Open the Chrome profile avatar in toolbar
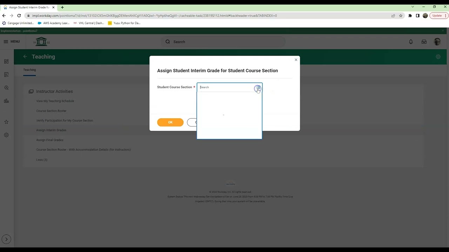 coord(425,16)
